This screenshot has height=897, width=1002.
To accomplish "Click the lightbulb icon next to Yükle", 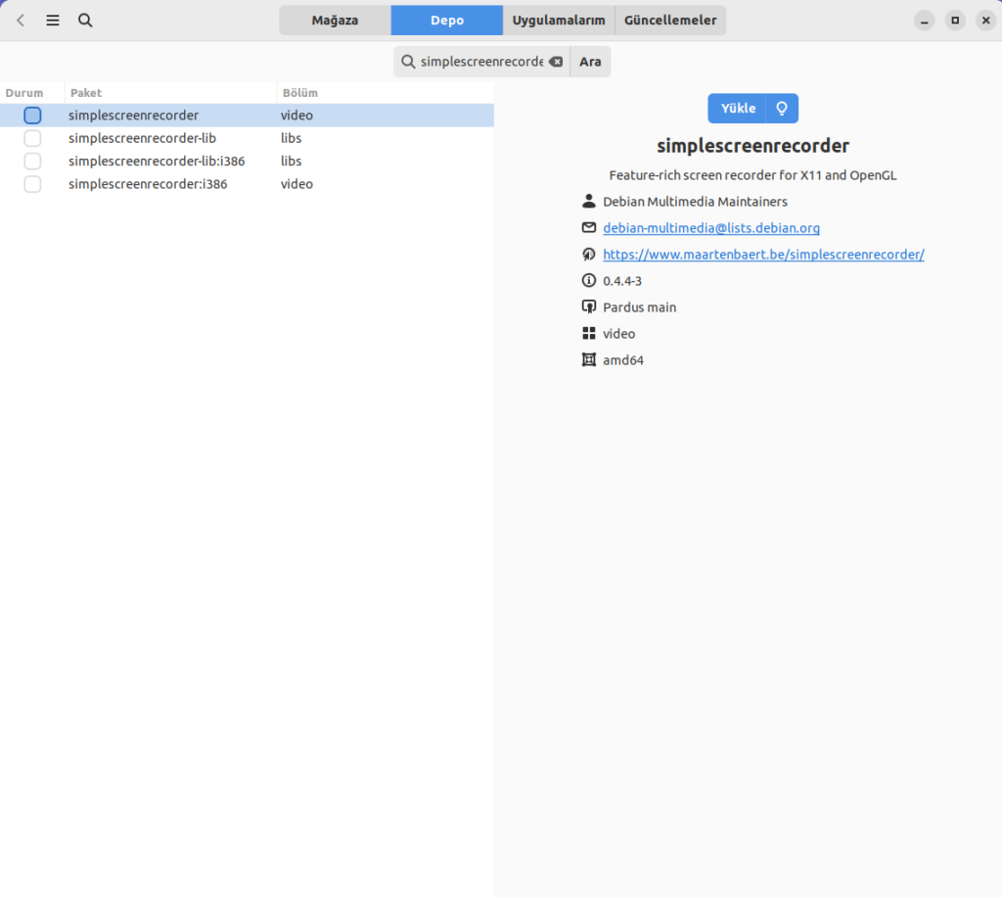I will tap(782, 109).
